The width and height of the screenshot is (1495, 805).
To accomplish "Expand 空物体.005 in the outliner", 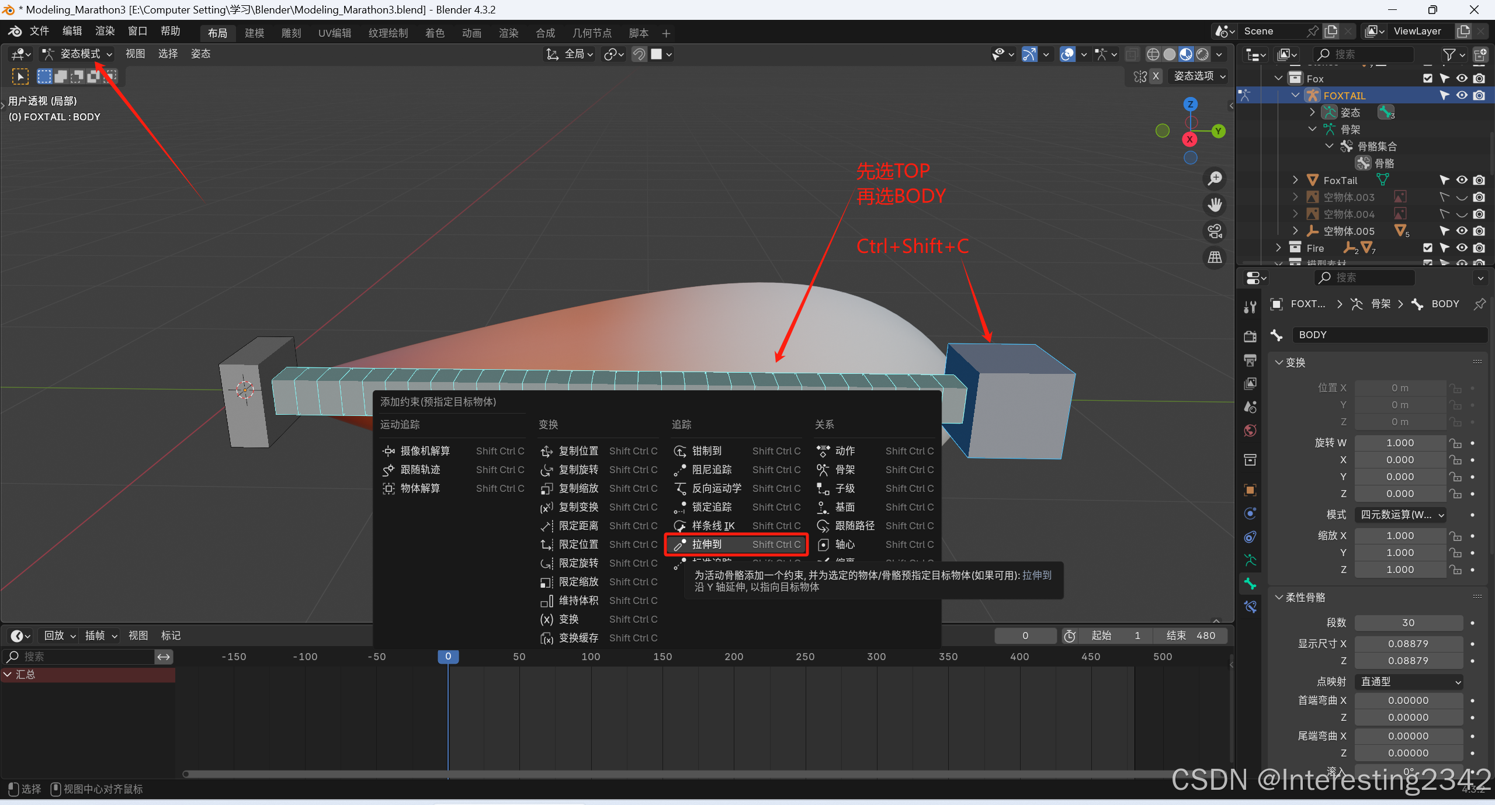I will point(1295,231).
